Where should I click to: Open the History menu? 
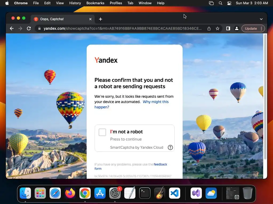75,3
